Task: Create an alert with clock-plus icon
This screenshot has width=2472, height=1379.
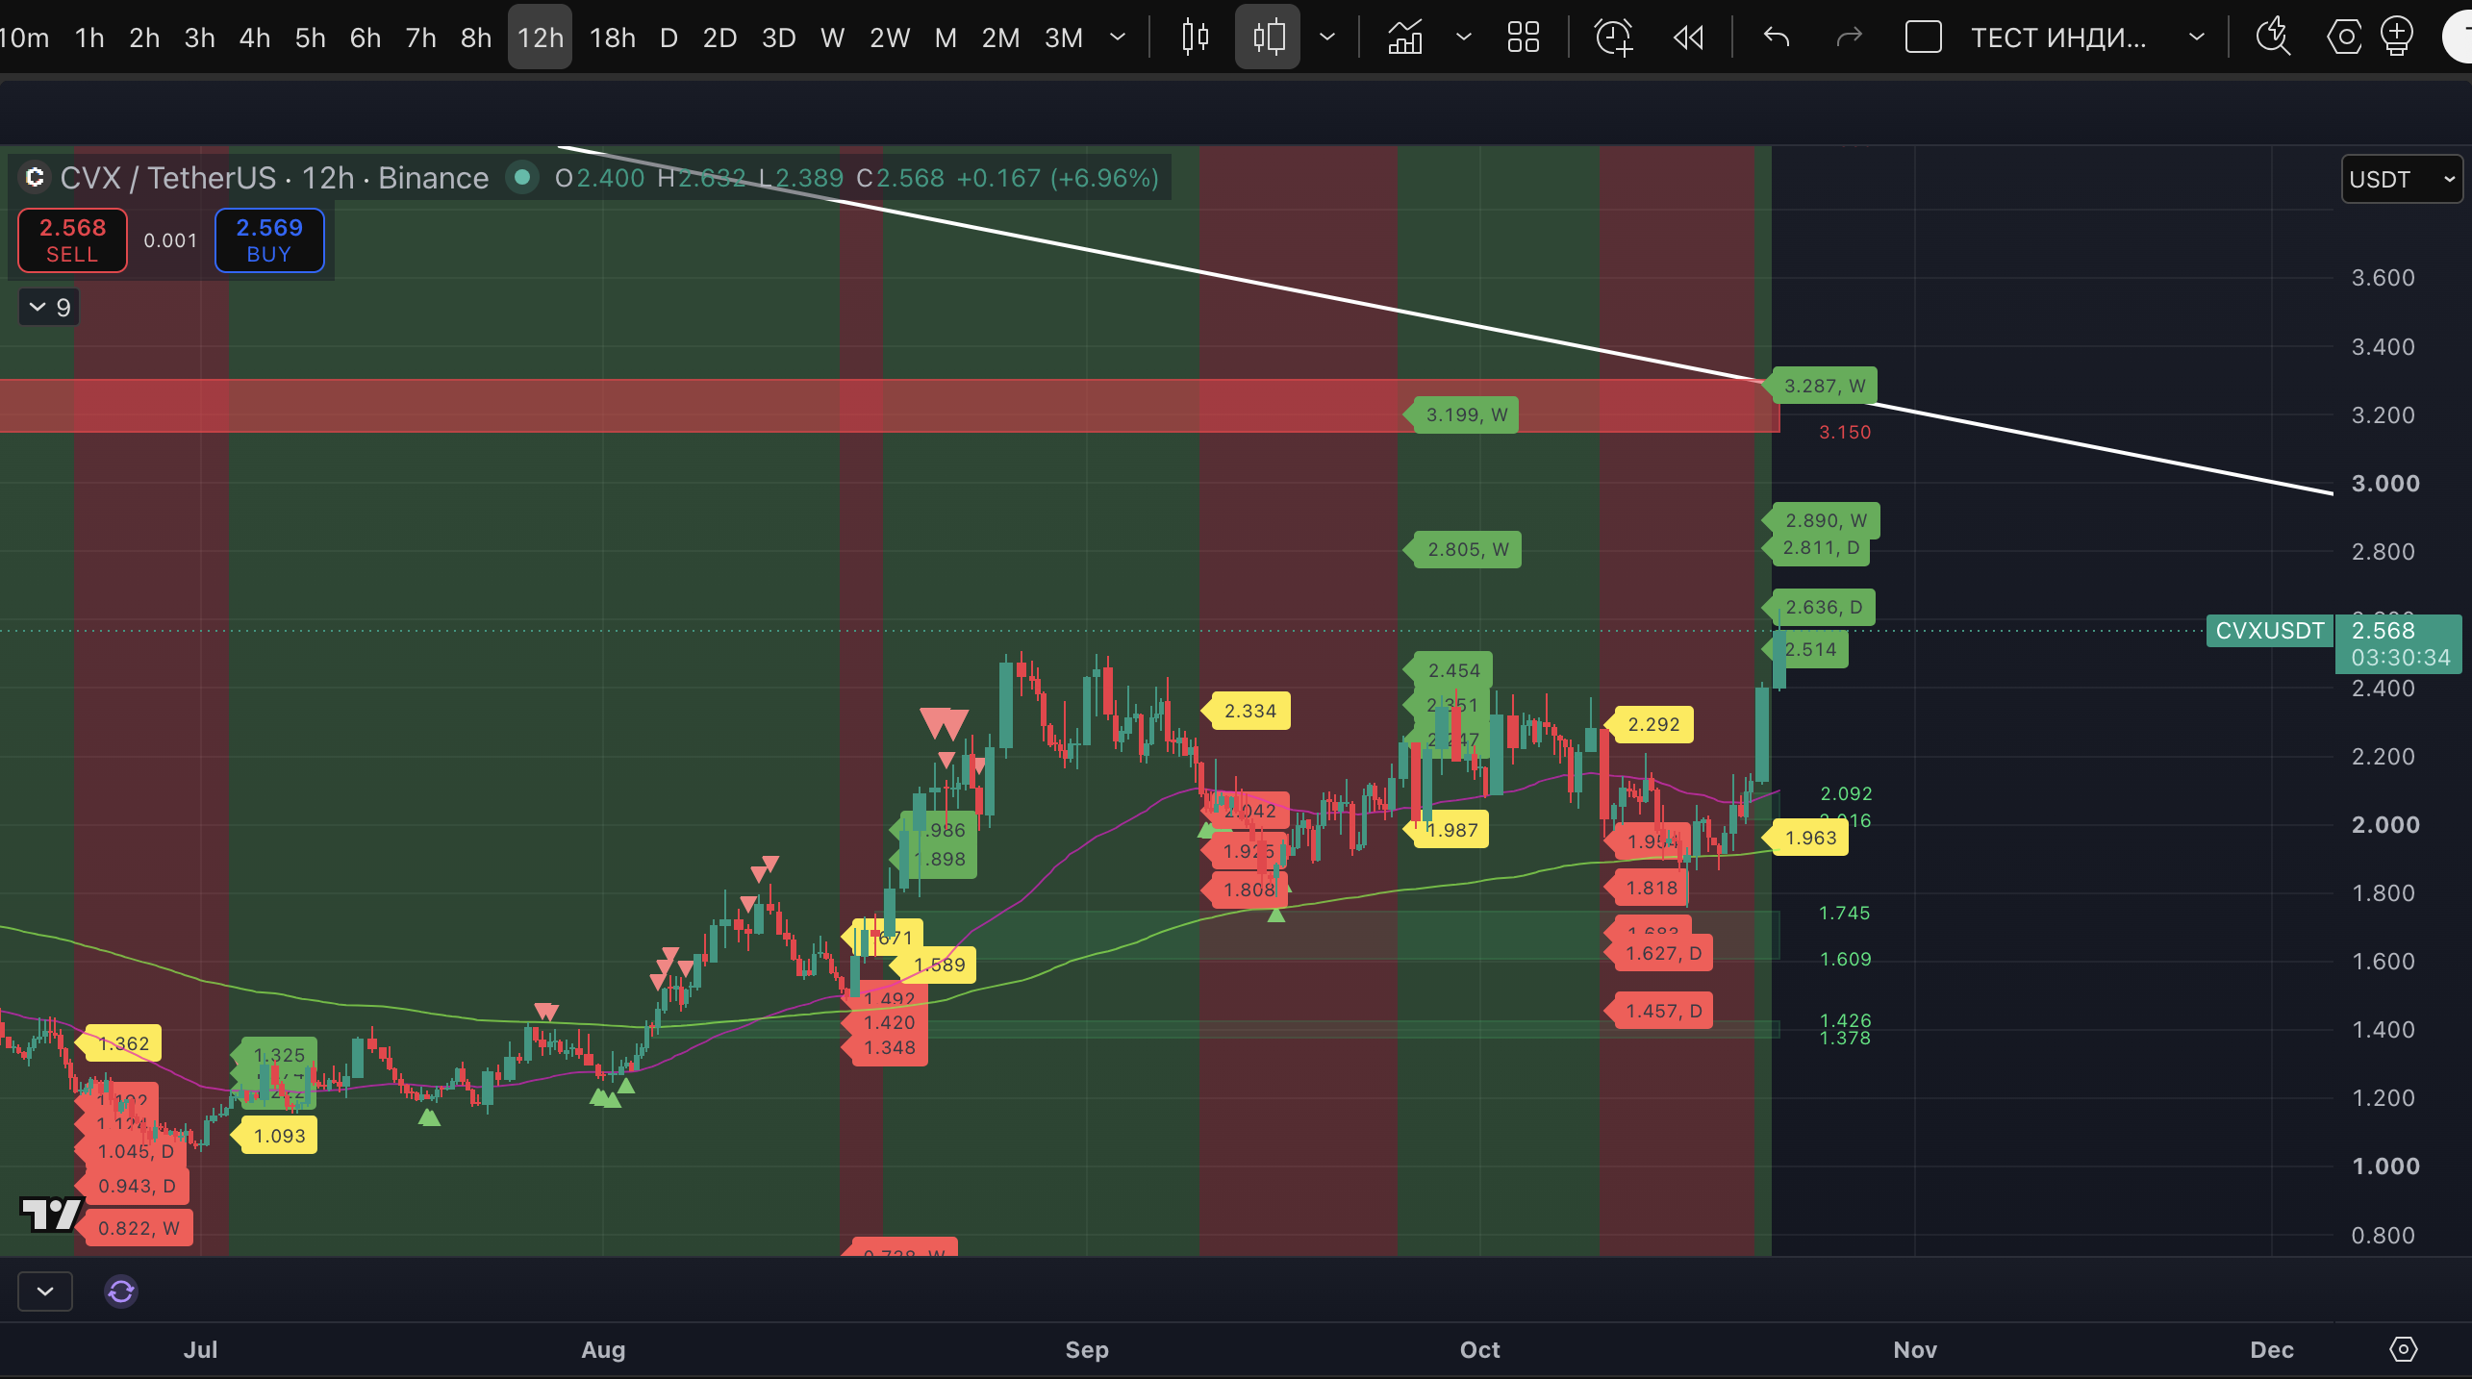Action: tap(1613, 38)
